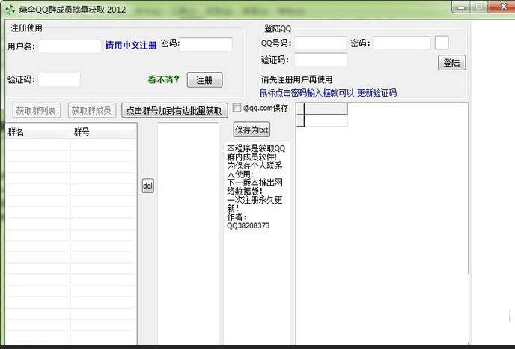
Task: Click the registration 验证码 input box
Action: point(59,80)
